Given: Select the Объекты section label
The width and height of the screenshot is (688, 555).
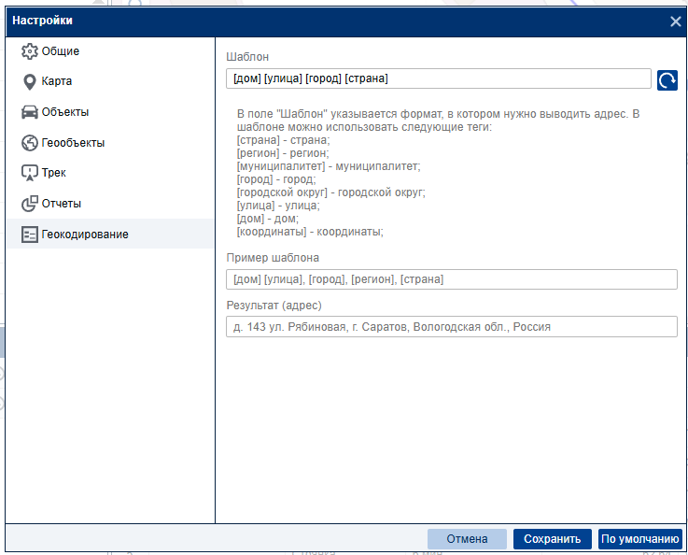Looking at the screenshot, I should click(65, 112).
